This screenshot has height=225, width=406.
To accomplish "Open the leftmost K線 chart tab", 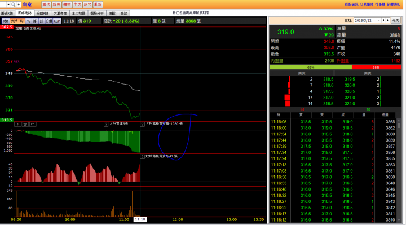I will coord(7,13).
